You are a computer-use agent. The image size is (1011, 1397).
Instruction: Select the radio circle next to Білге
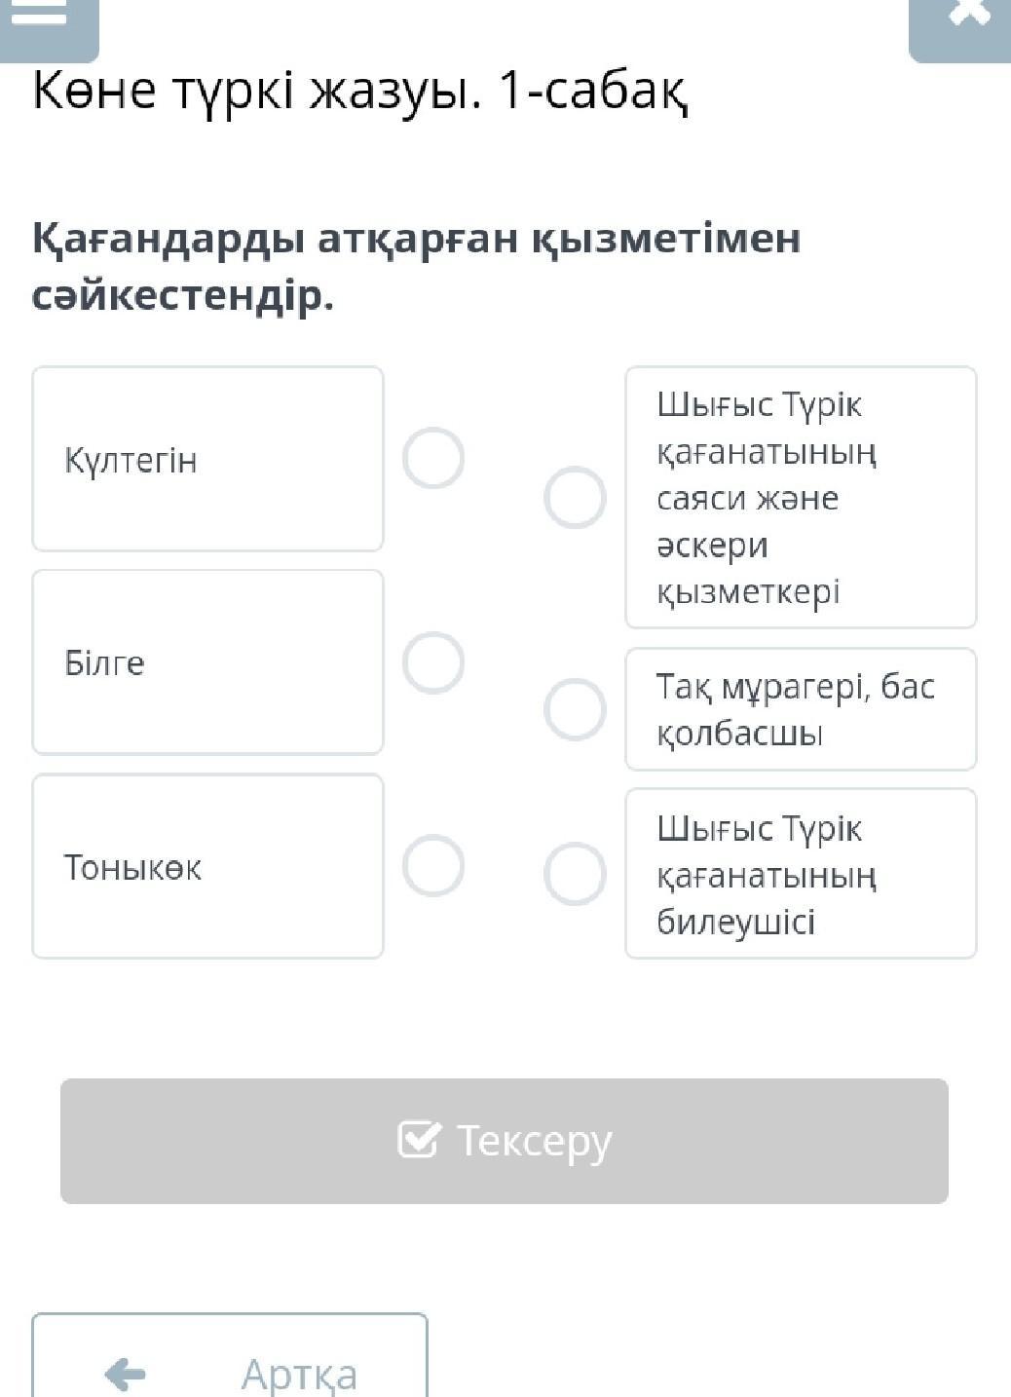pos(433,662)
